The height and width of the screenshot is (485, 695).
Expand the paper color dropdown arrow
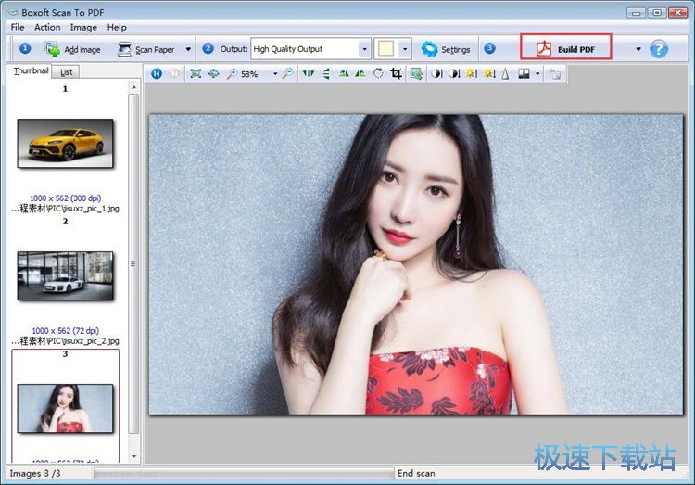tap(405, 49)
